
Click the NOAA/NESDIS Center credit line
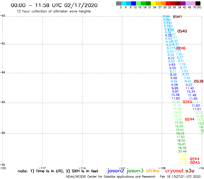111,177
